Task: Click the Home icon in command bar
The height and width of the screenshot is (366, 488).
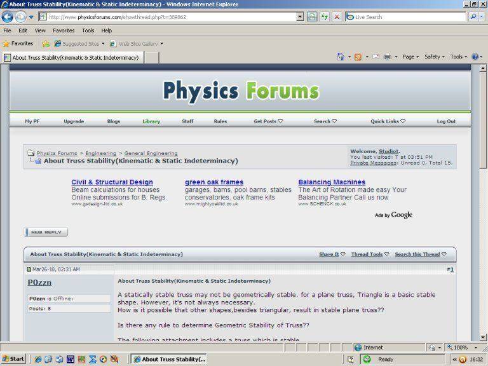Action: click(341, 57)
